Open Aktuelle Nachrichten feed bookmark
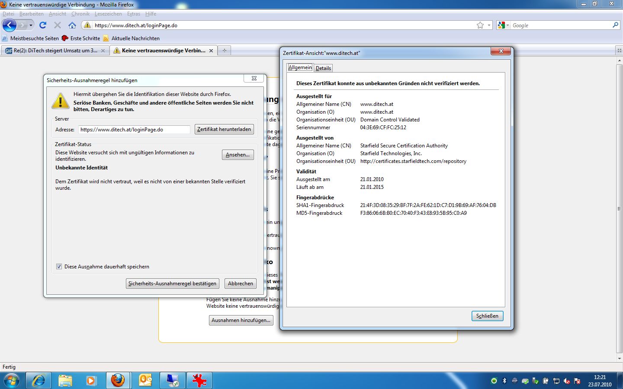This screenshot has height=389, width=623. tap(132, 38)
